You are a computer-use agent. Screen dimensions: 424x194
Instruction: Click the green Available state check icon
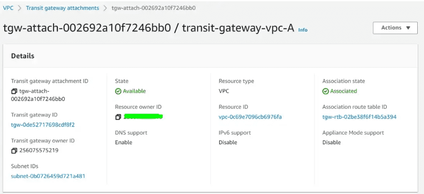(x=118, y=92)
